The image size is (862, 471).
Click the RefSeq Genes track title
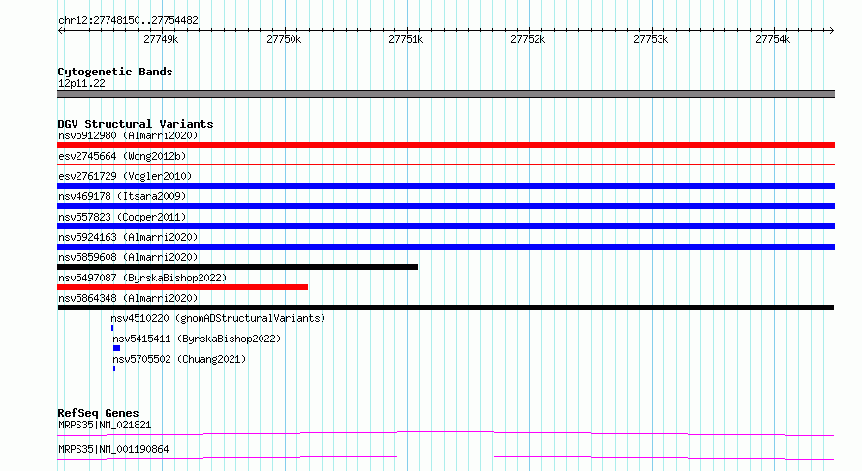(x=99, y=413)
